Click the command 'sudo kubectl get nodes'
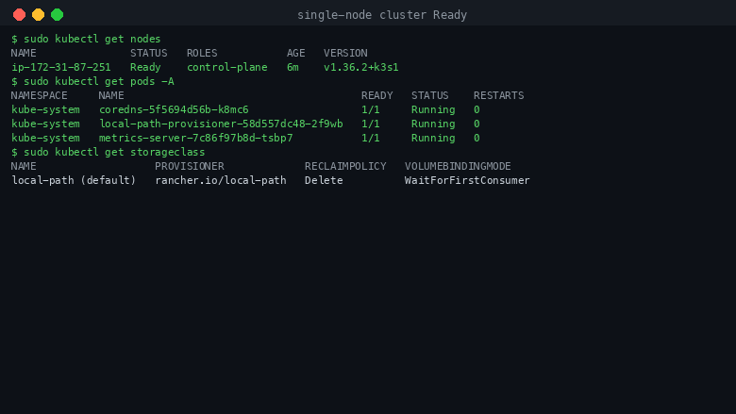Screen dimensions: 736x414 [92, 39]
